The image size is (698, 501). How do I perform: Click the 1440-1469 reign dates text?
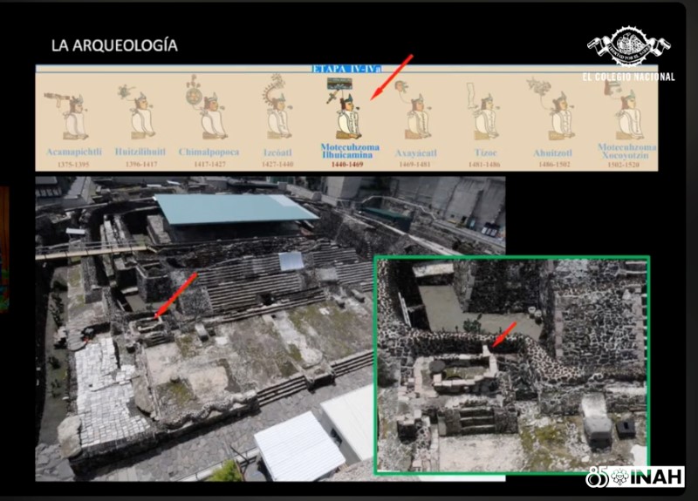coord(346,163)
